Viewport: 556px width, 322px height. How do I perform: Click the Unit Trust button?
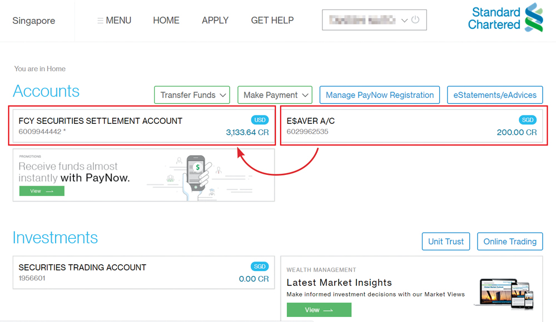tap(446, 241)
